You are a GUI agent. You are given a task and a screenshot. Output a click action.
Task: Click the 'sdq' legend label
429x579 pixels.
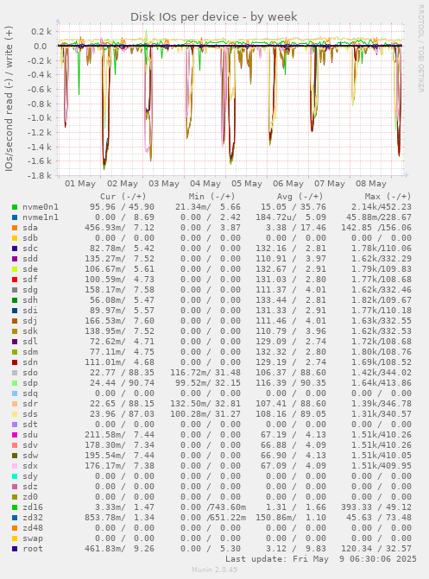click(x=30, y=393)
